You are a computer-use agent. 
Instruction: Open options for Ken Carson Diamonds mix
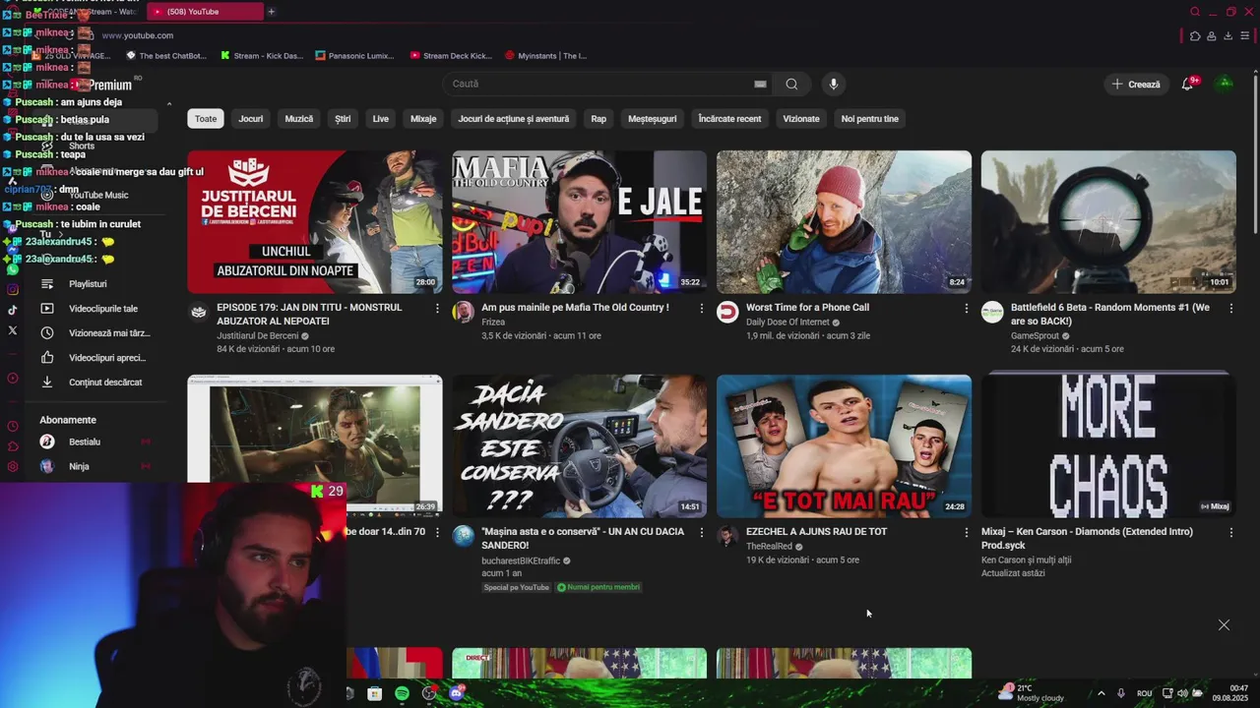coord(1230,532)
